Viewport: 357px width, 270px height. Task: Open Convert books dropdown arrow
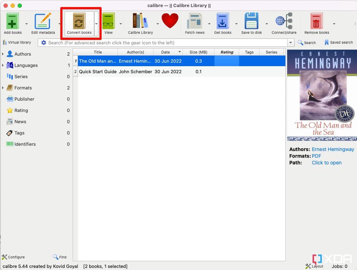96,24
